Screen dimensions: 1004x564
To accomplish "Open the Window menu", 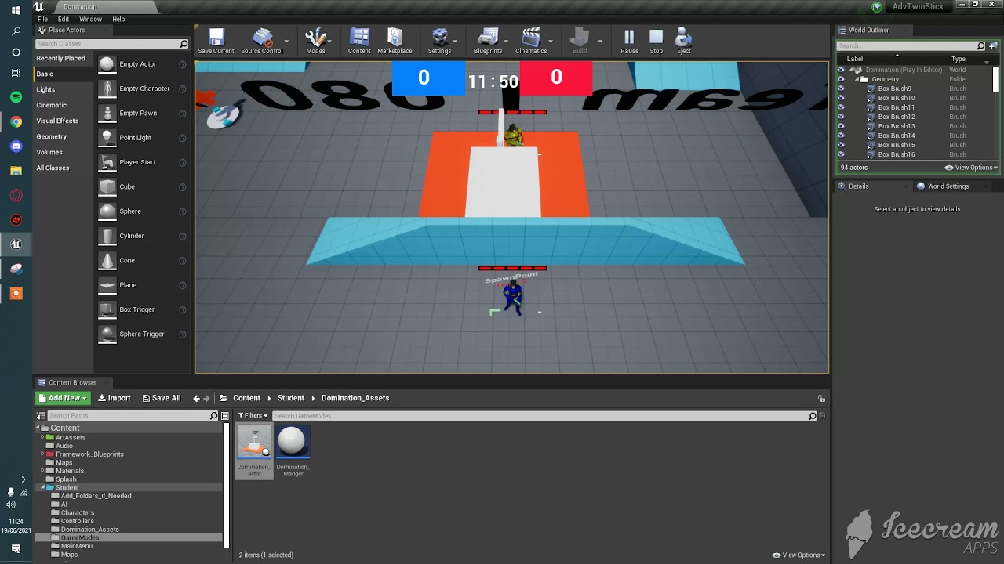I will [90, 19].
